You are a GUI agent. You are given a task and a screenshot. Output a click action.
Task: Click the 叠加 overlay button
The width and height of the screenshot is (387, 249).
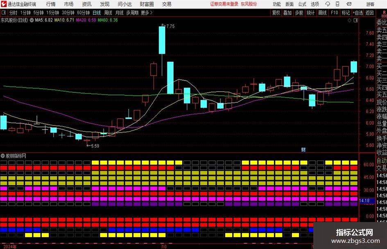click(x=287, y=13)
